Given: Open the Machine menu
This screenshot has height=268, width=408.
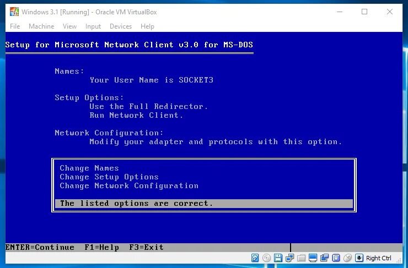Looking at the screenshot, I should pyautogui.click(x=41, y=26).
